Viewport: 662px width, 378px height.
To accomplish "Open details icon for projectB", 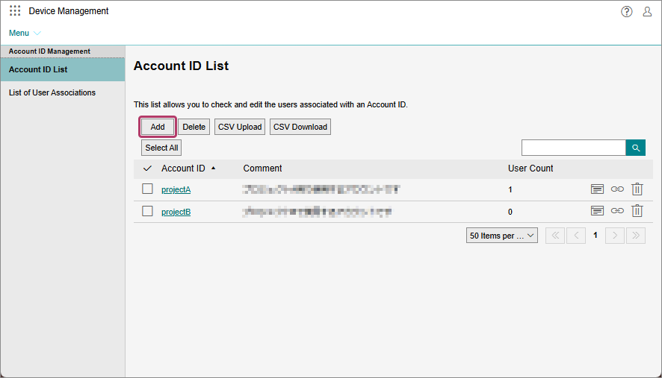I will pyautogui.click(x=597, y=211).
